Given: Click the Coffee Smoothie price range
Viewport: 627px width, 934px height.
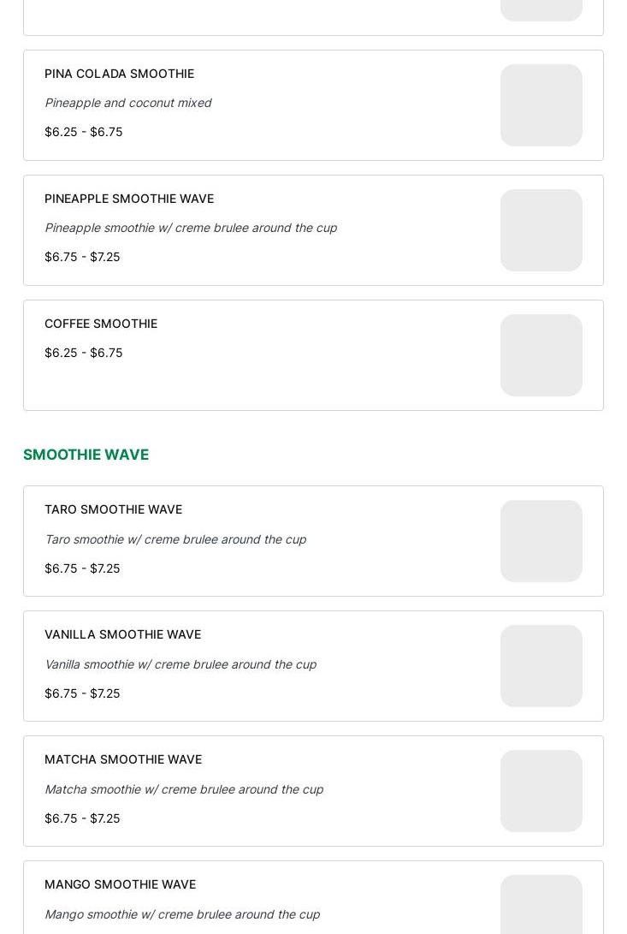Looking at the screenshot, I should point(83,353).
